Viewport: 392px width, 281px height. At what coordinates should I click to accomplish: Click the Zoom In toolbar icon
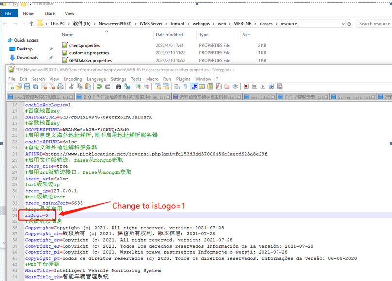coord(138,86)
